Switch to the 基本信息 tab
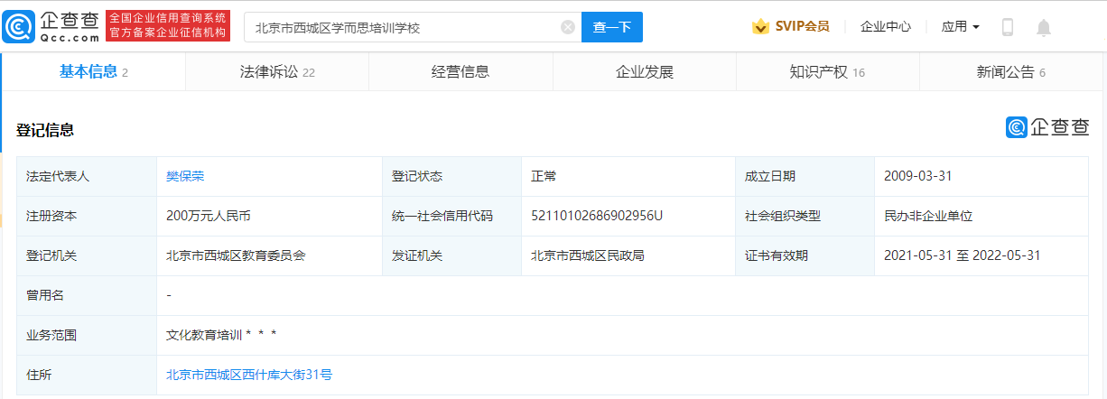Image resolution: width=1107 pixels, height=399 pixels. pos(93,72)
